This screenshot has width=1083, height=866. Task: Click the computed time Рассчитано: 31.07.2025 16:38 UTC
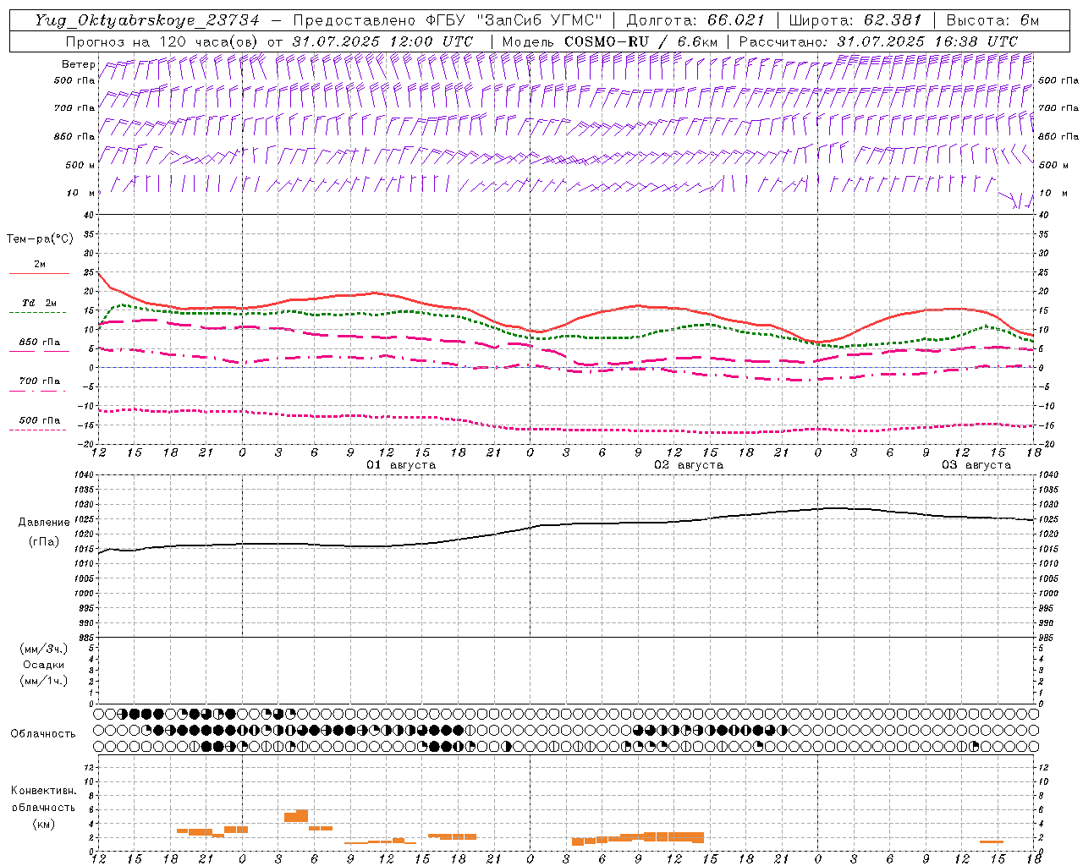[878, 41]
